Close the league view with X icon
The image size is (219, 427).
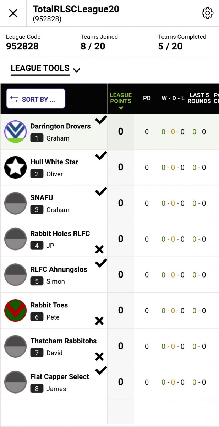(x=13, y=14)
